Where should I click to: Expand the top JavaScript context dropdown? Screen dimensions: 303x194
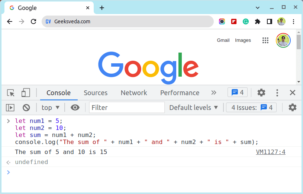(x=51, y=108)
